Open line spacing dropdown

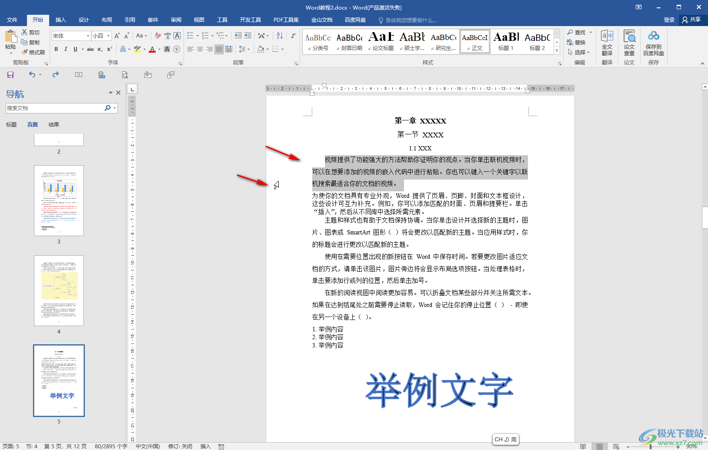[244, 49]
